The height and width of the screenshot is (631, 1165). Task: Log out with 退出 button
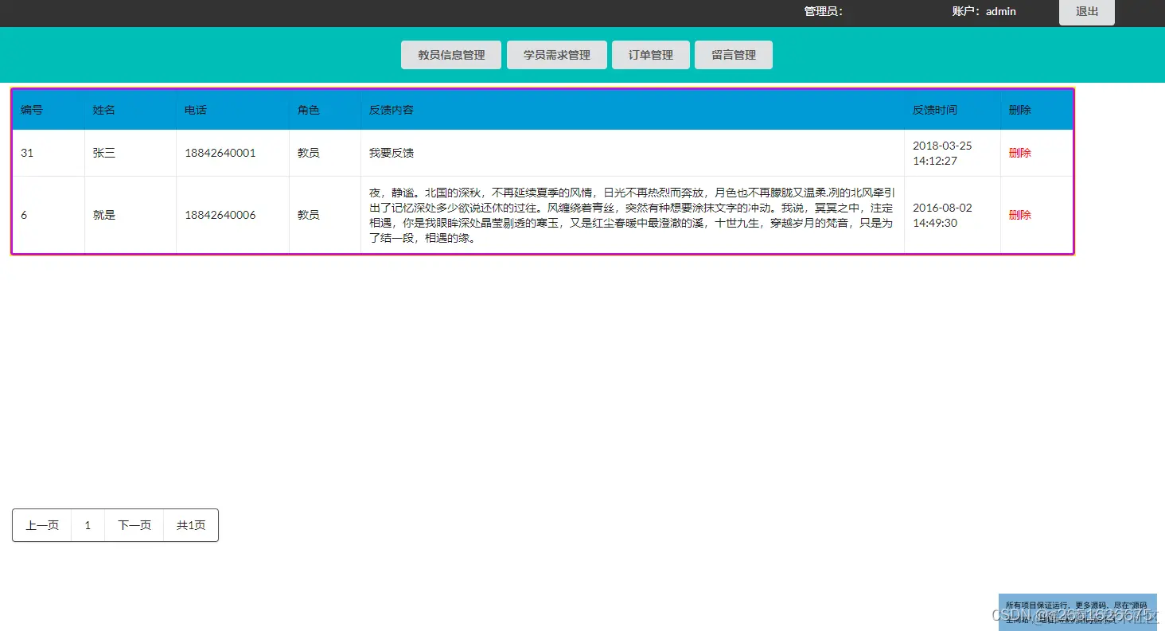click(x=1087, y=12)
